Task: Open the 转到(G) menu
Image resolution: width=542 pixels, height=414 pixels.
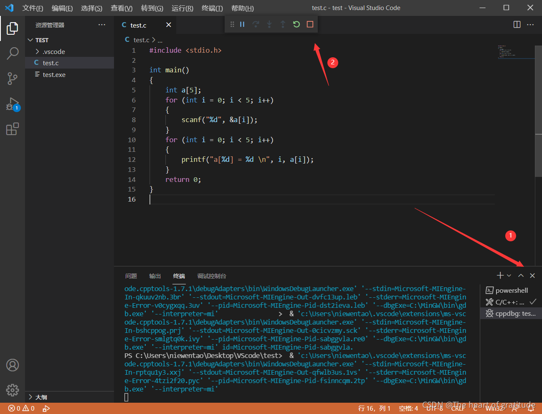Action: tap(152, 8)
